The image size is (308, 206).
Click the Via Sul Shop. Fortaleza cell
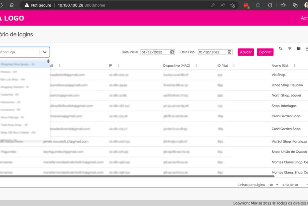pyautogui.click(x=289, y=141)
